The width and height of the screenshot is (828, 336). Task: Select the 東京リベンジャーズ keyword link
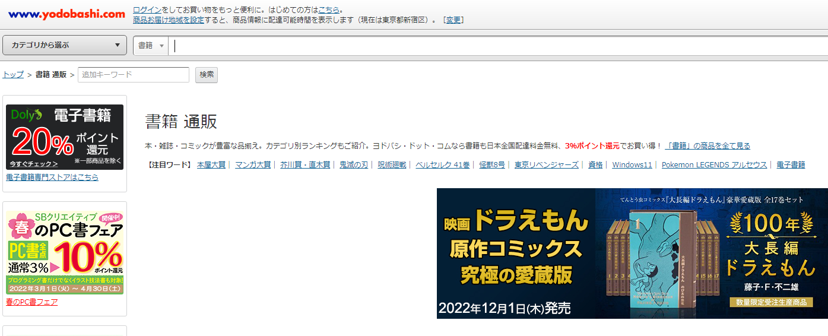pyautogui.click(x=547, y=165)
